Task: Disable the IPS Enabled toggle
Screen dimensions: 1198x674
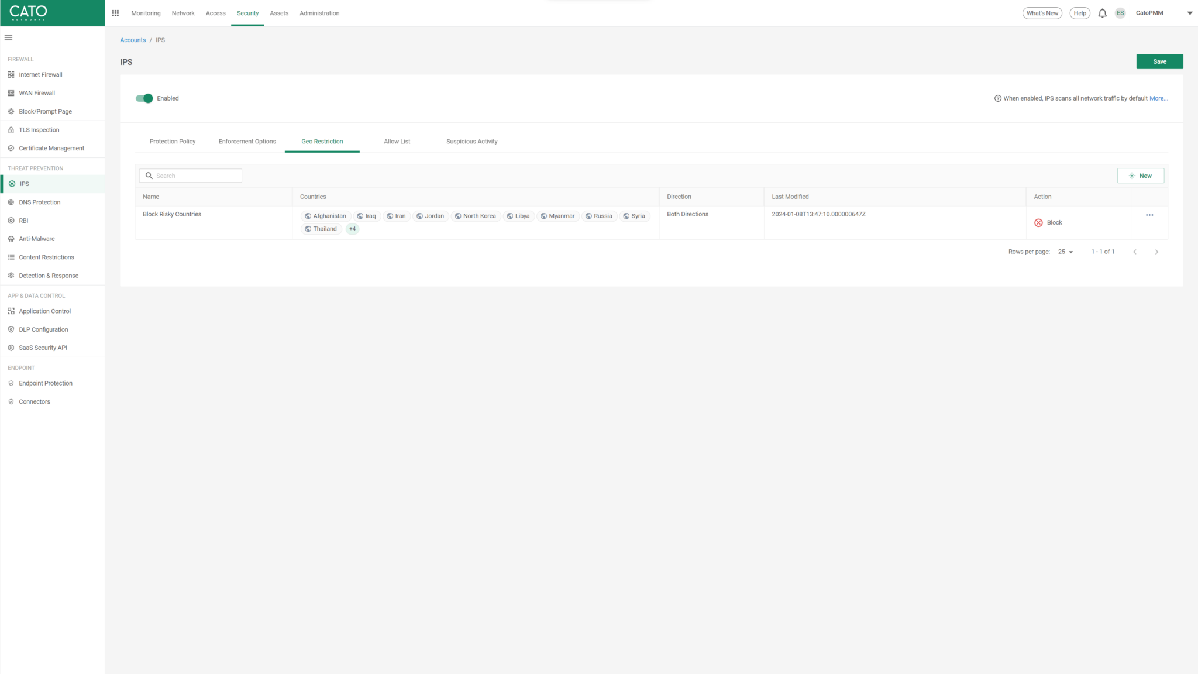Action: coord(144,98)
